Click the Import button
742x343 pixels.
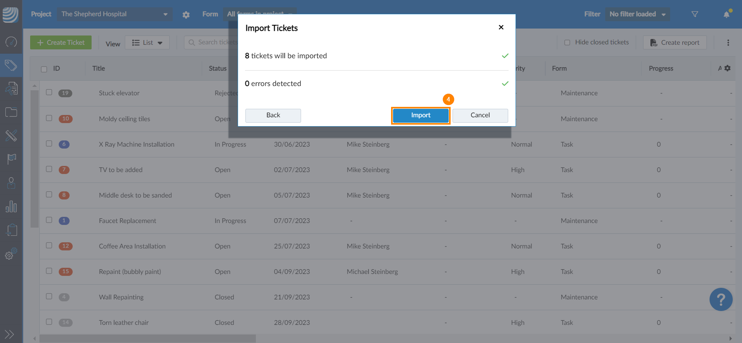pyautogui.click(x=420, y=115)
